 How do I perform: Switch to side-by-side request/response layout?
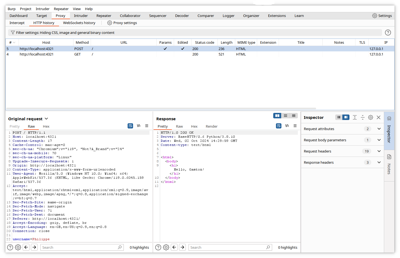pyautogui.click(x=277, y=116)
